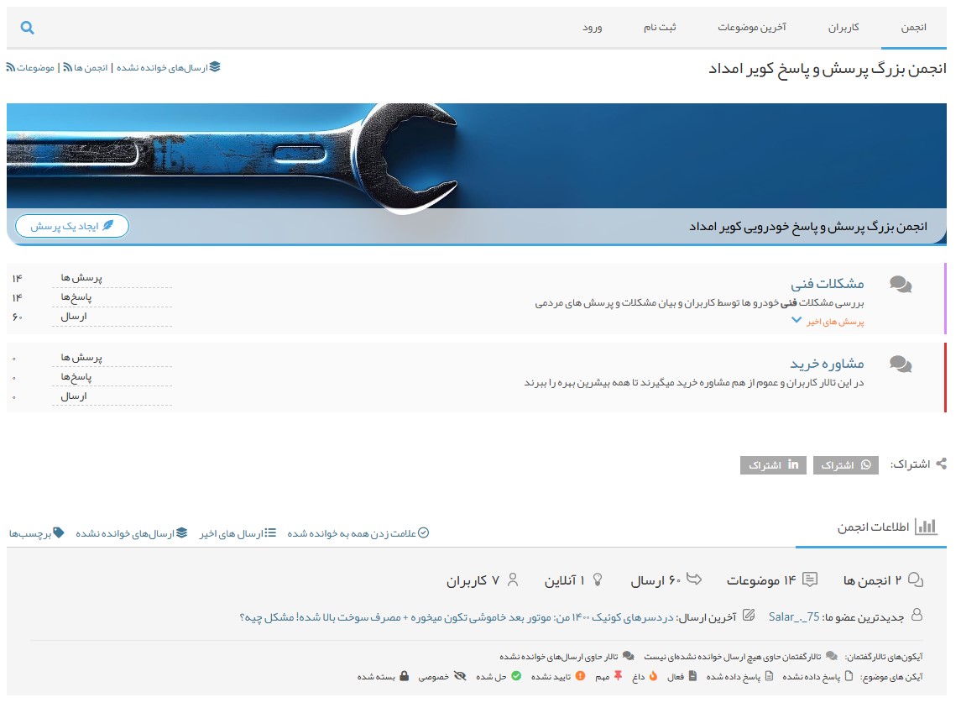Click the flame icon by داغ
Image resolution: width=961 pixels, height=708 pixels.
tap(653, 675)
